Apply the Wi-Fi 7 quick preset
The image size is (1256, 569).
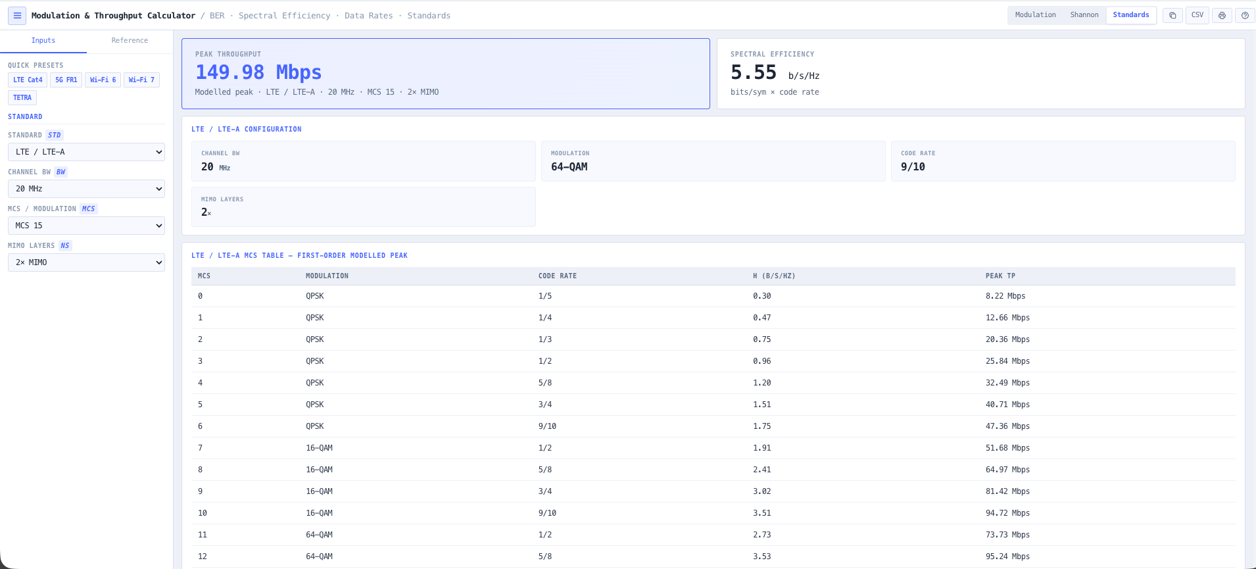pos(141,80)
